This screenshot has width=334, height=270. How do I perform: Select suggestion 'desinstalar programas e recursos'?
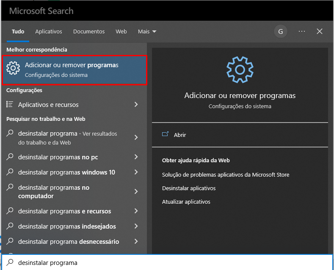click(75, 211)
